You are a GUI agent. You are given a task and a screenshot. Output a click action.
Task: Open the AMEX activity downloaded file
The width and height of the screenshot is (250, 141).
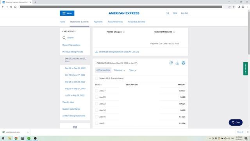[13, 132]
